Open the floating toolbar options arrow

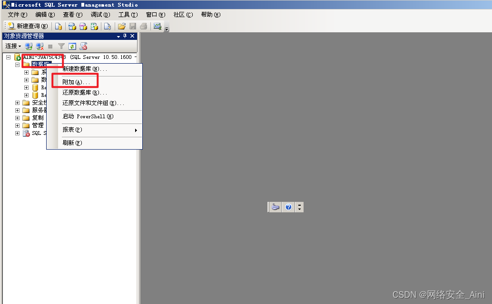click(299, 207)
